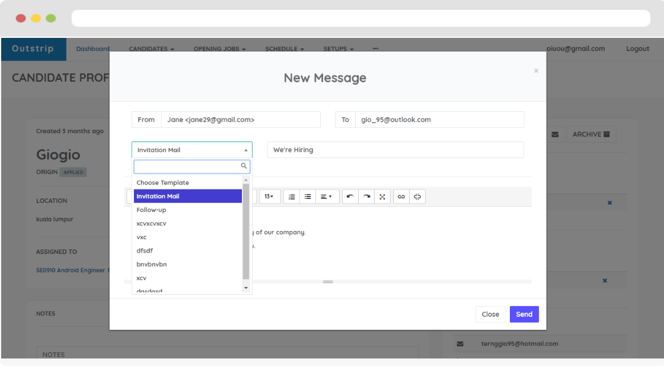This screenshot has height=373, width=664.
Task: Click the APPLIED origin badge
Action: (74, 172)
